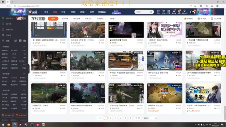Click the jump-to-page number input
The width and height of the screenshot is (226, 127).
tap(152, 118)
